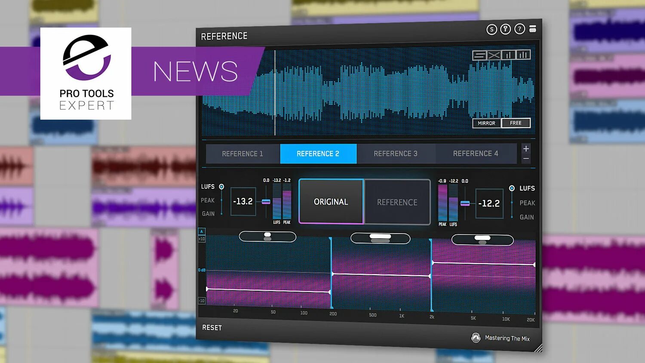645x363 pixels.
Task: Click the -10 scale label
Action: click(202, 301)
